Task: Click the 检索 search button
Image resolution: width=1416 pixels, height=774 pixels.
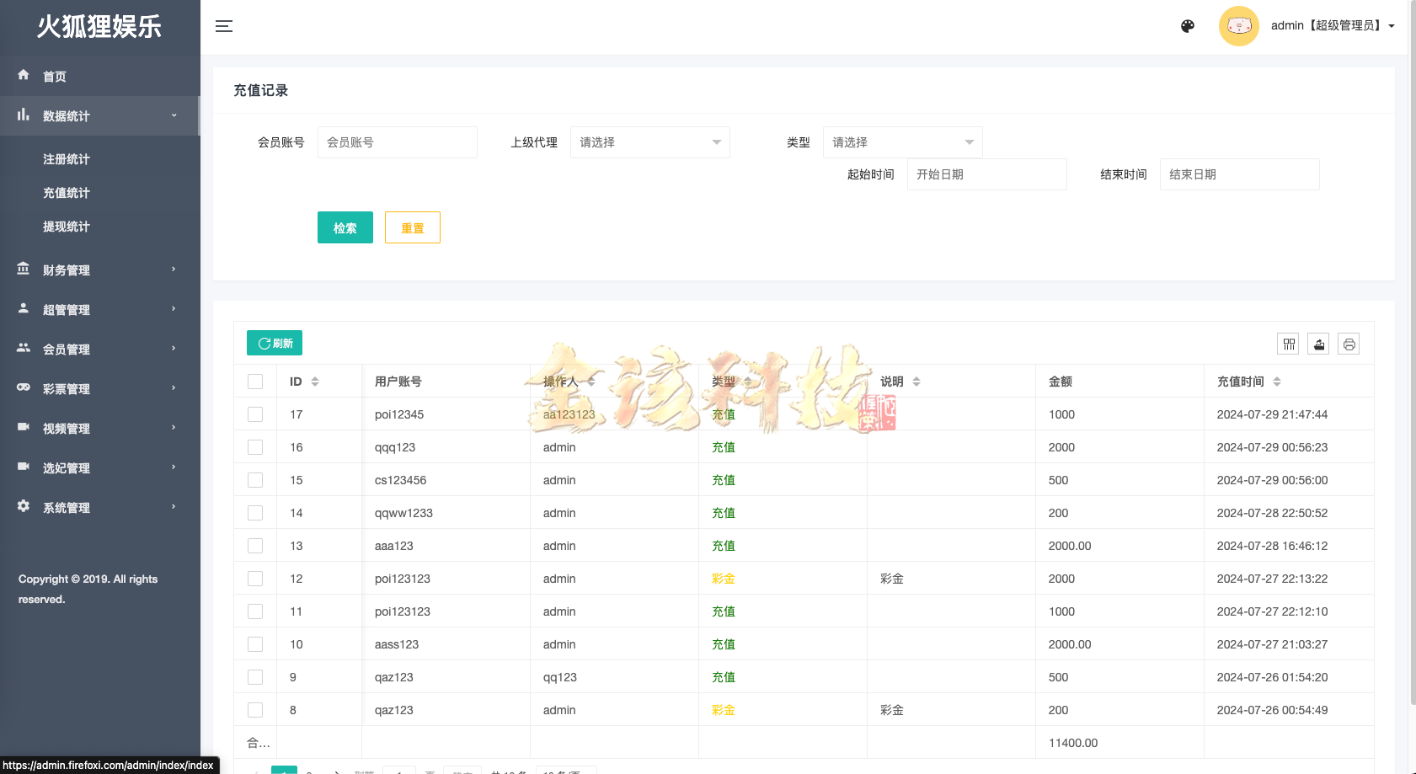Action: tap(345, 227)
